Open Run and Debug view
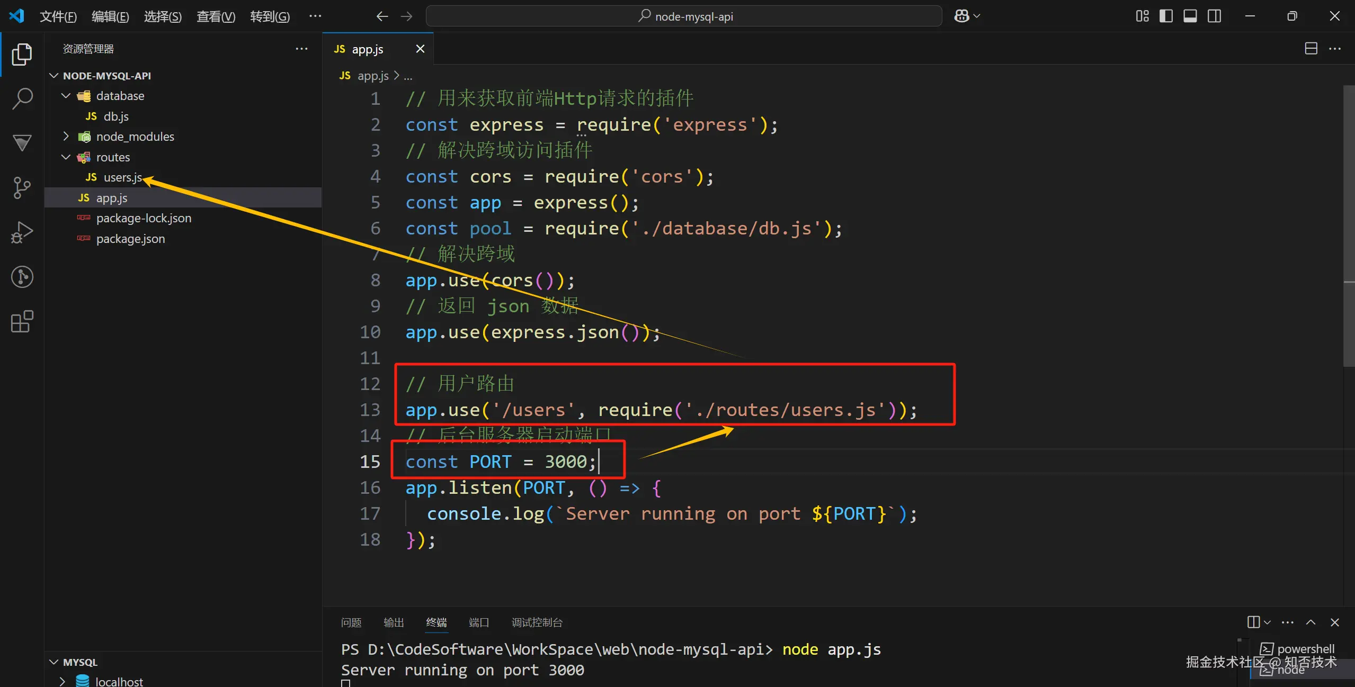Image resolution: width=1355 pixels, height=687 pixels. tap(22, 232)
